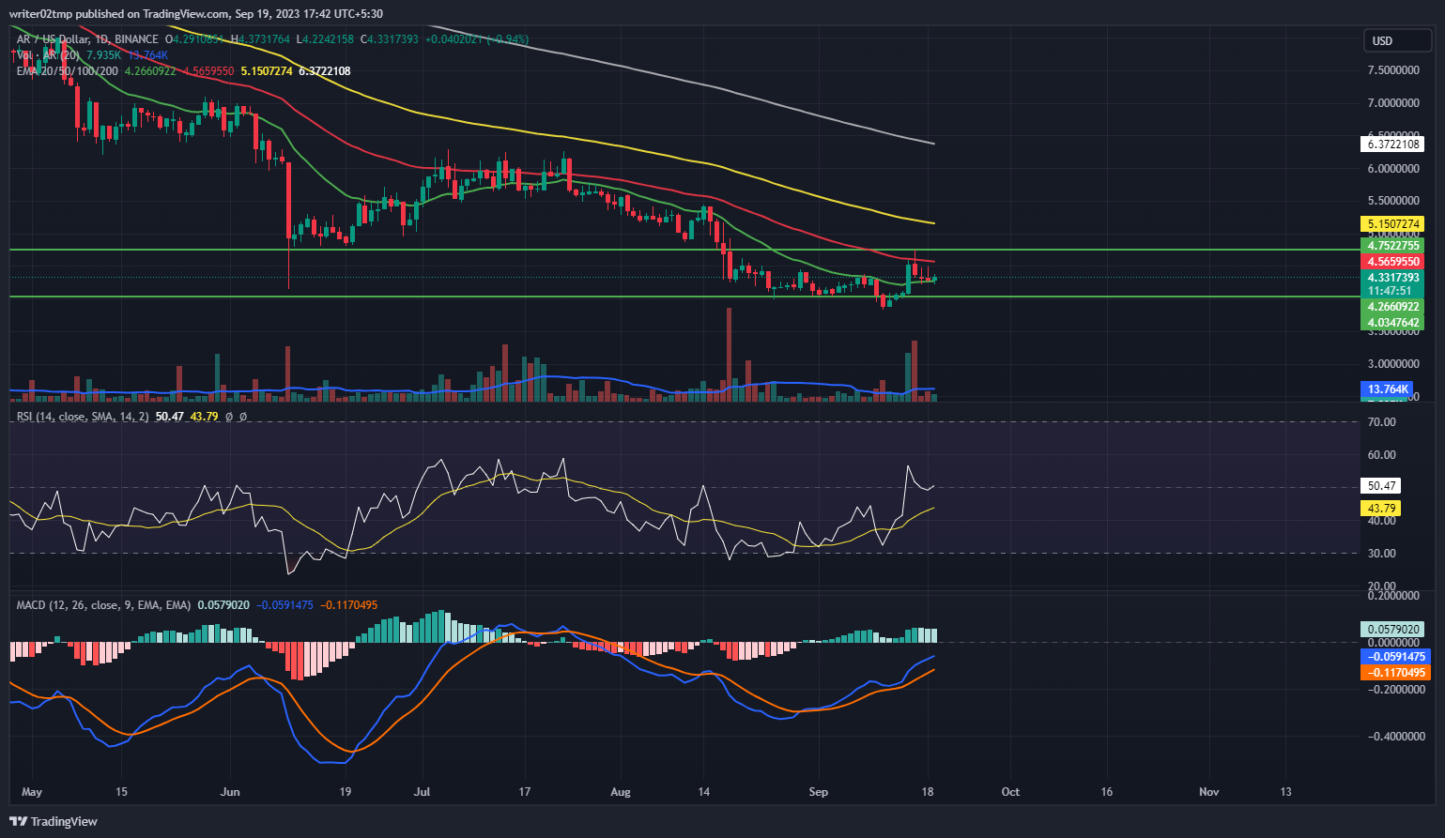Screen dimensions: 1445x838
Task: Click the Nov label on the time axis
Action: pyautogui.click(x=1209, y=792)
